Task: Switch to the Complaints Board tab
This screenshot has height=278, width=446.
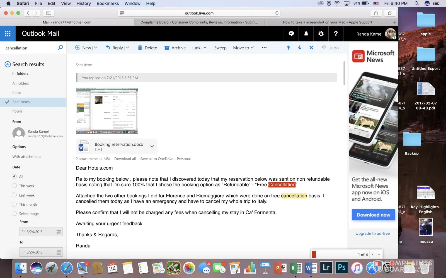Action: (199, 22)
